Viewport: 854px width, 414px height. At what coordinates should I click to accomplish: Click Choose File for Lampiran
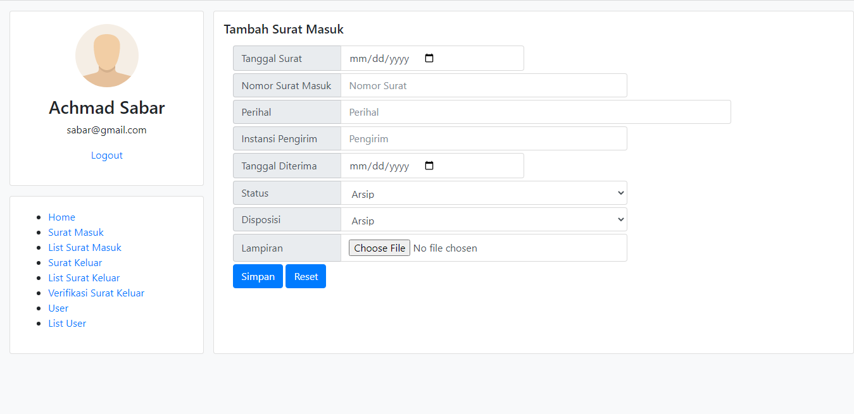pyautogui.click(x=379, y=248)
